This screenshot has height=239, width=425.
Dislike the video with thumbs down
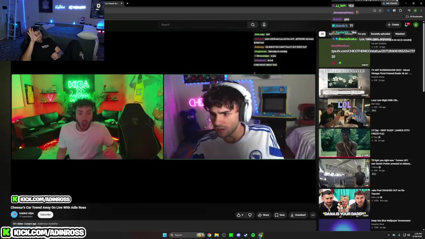(250, 215)
